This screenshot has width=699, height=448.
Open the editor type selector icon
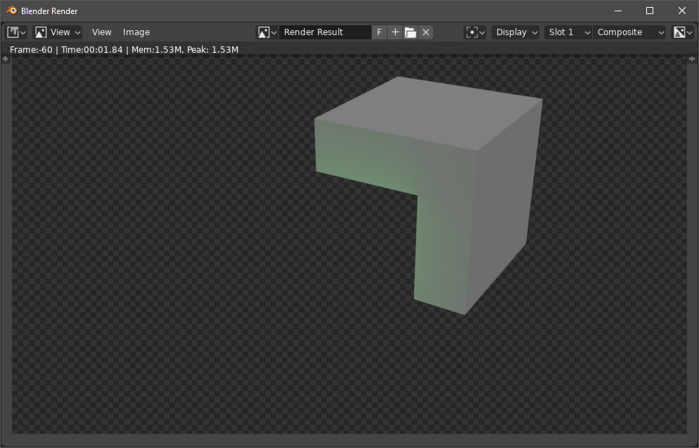(x=14, y=32)
